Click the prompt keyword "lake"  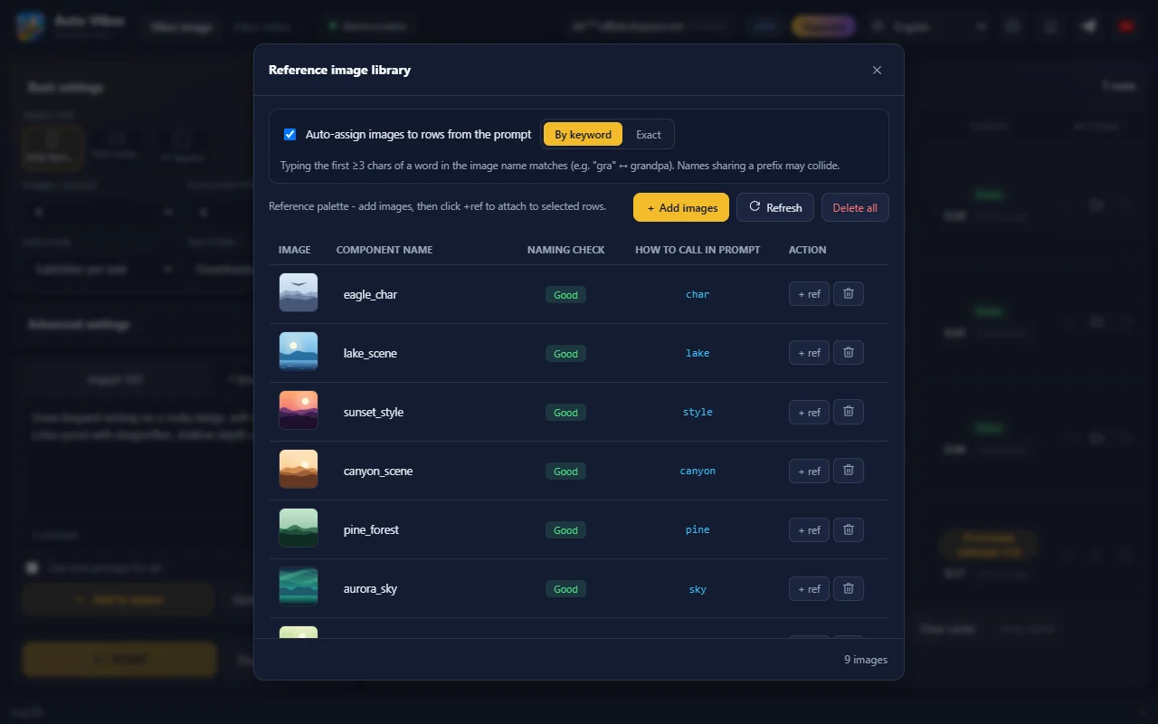(x=698, y=353)
